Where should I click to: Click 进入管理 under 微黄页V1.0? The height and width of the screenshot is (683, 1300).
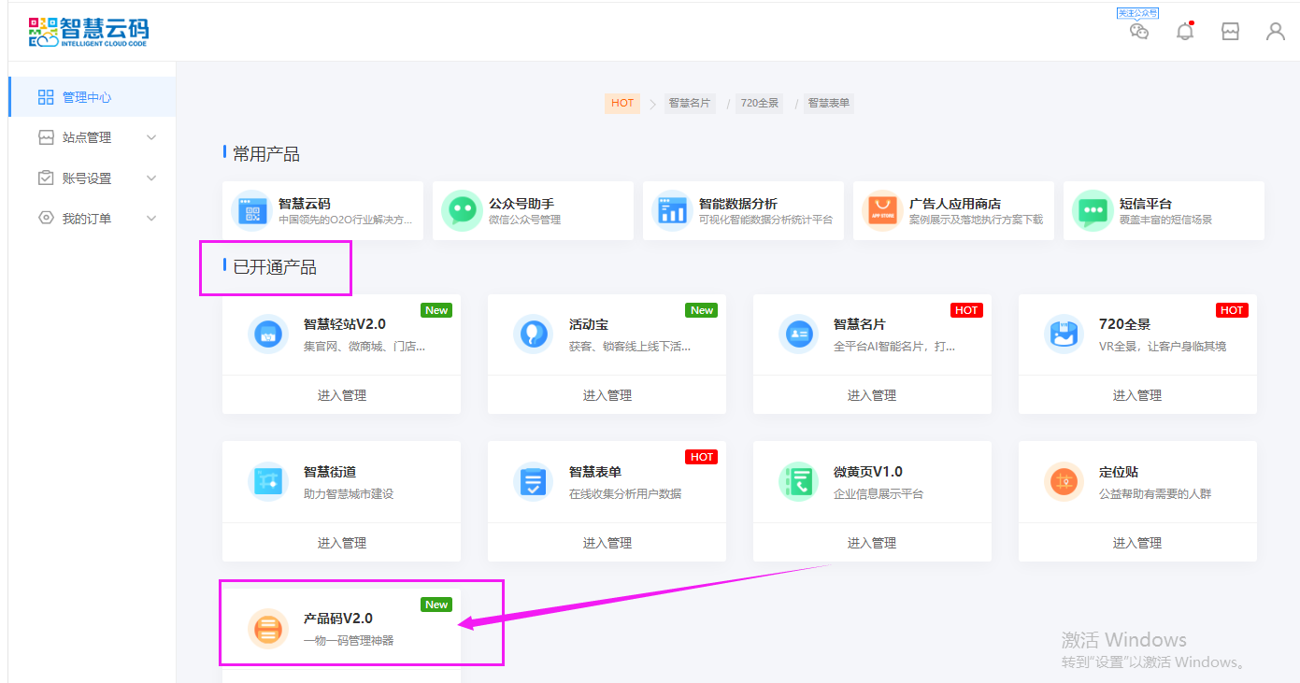tap(871, 543)
